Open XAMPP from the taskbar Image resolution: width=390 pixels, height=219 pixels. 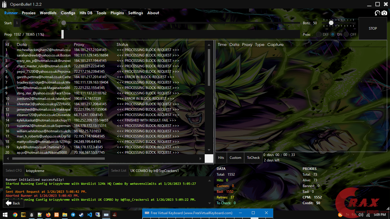(57, 215)
